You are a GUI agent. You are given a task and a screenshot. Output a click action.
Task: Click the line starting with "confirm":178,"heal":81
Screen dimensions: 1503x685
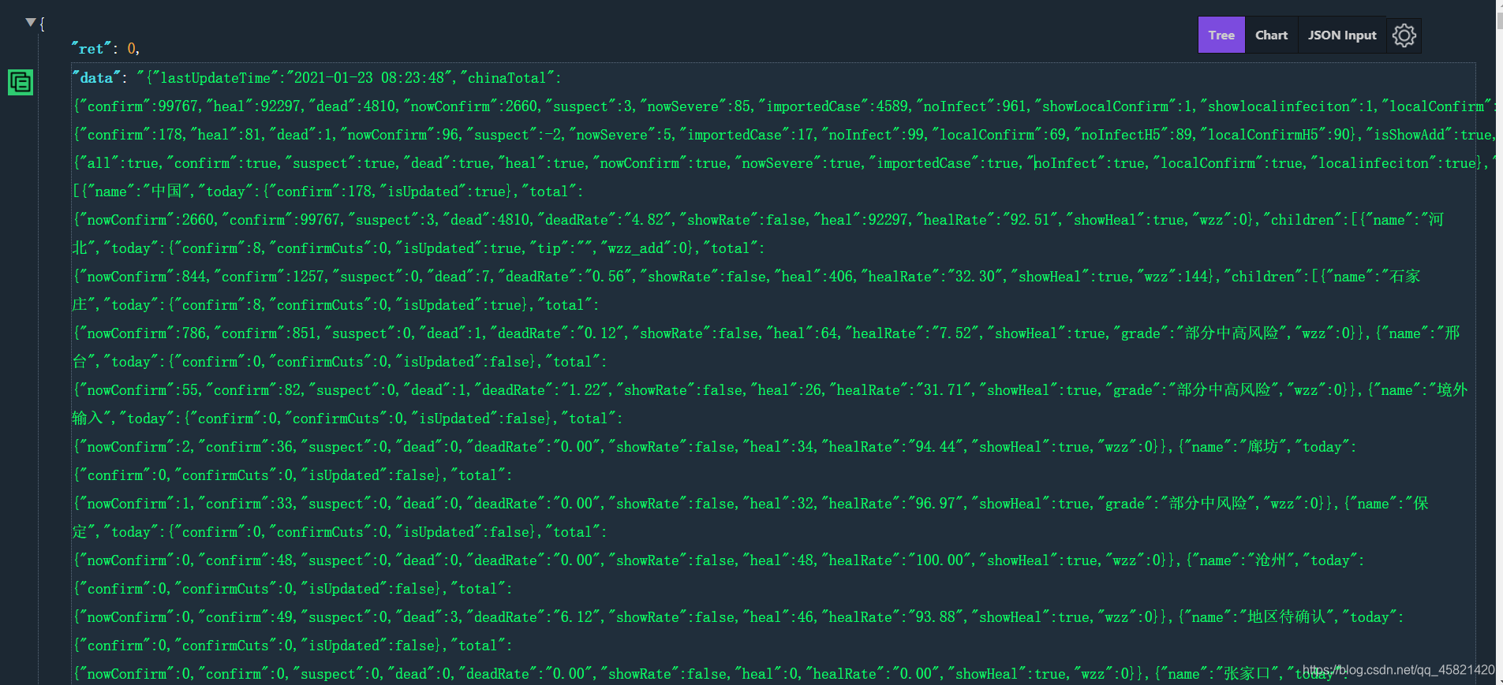(x=783, y=135)
